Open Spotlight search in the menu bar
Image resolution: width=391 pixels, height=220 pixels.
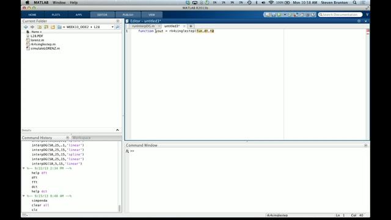pyautogui.click(x=354, y=2)
